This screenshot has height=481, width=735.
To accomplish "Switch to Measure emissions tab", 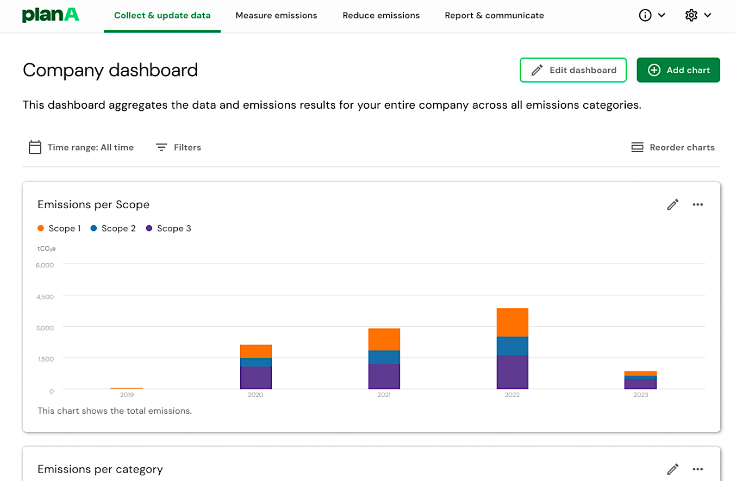I will (276, 16).
